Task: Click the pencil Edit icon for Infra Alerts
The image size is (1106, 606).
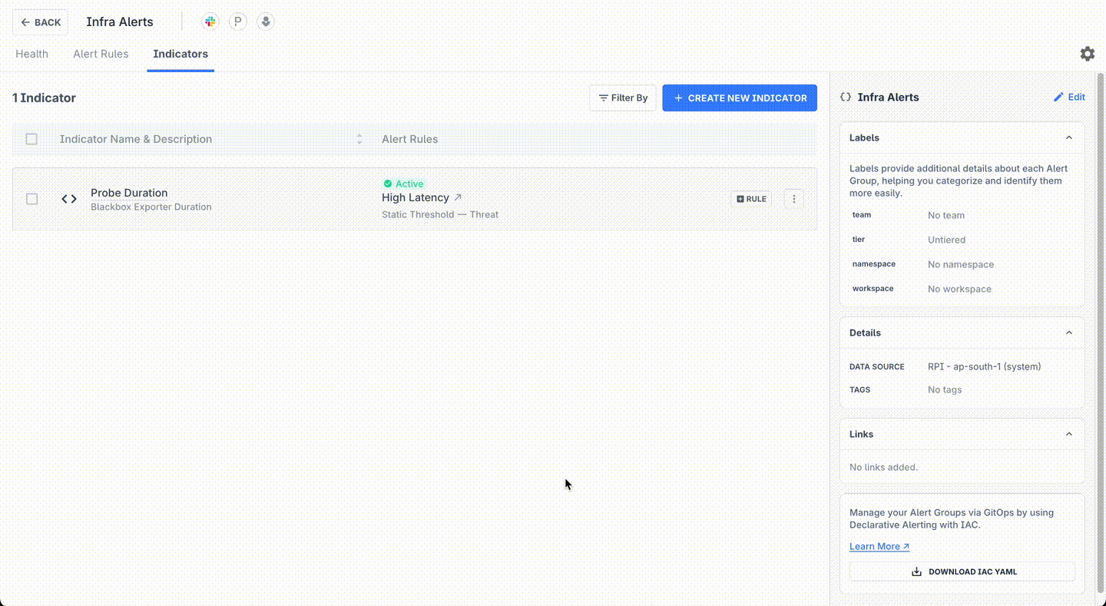Action: (1058, 98)
